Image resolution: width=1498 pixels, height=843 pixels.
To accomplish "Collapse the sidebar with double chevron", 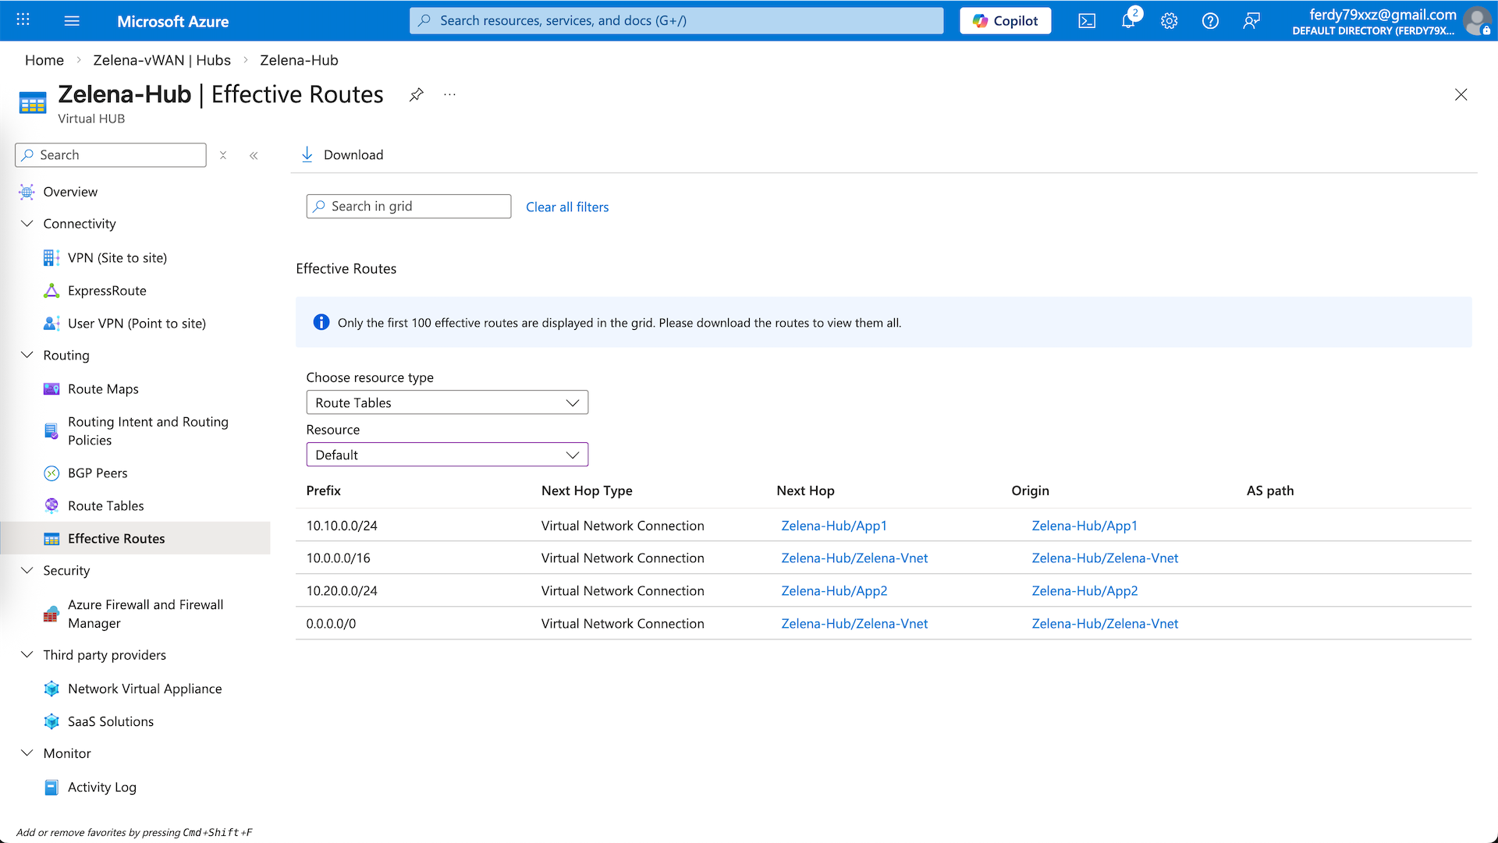I will (x=254, y=155).
